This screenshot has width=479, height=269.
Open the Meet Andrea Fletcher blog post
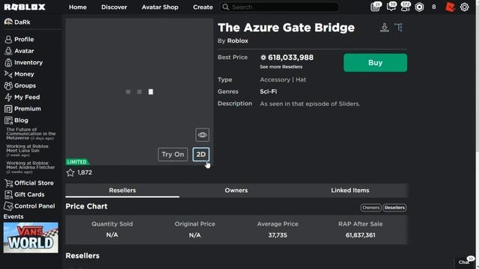(31, 167)
